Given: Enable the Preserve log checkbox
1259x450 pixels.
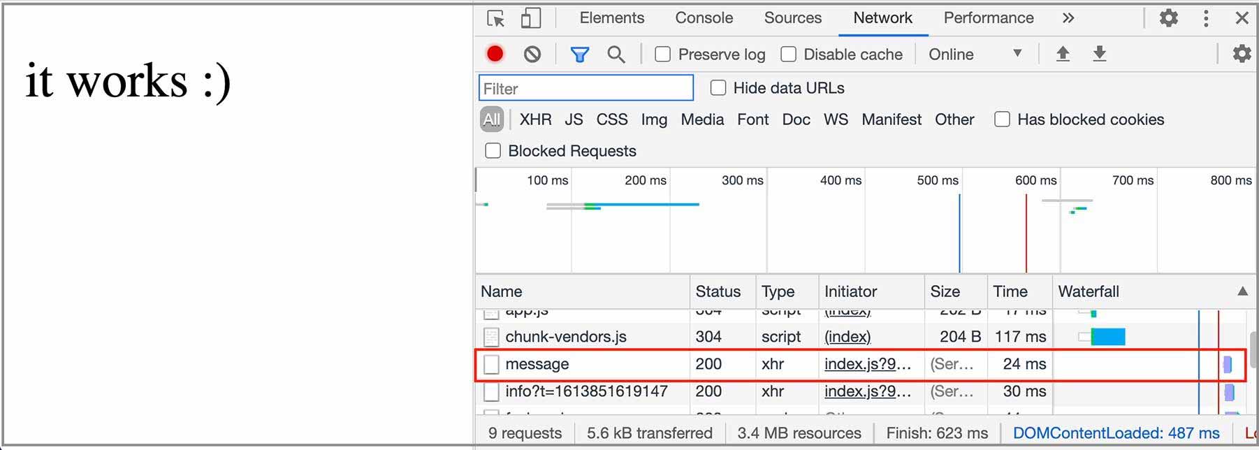Looking at the screenshot, I should [x=662, y=55].
